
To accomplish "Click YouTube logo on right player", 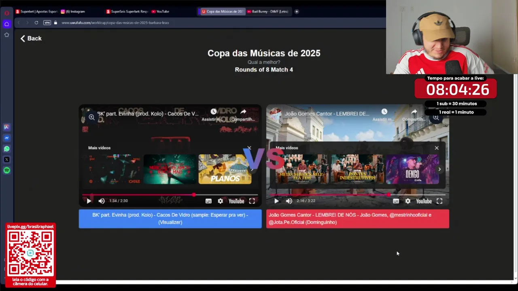I will 424,201.
